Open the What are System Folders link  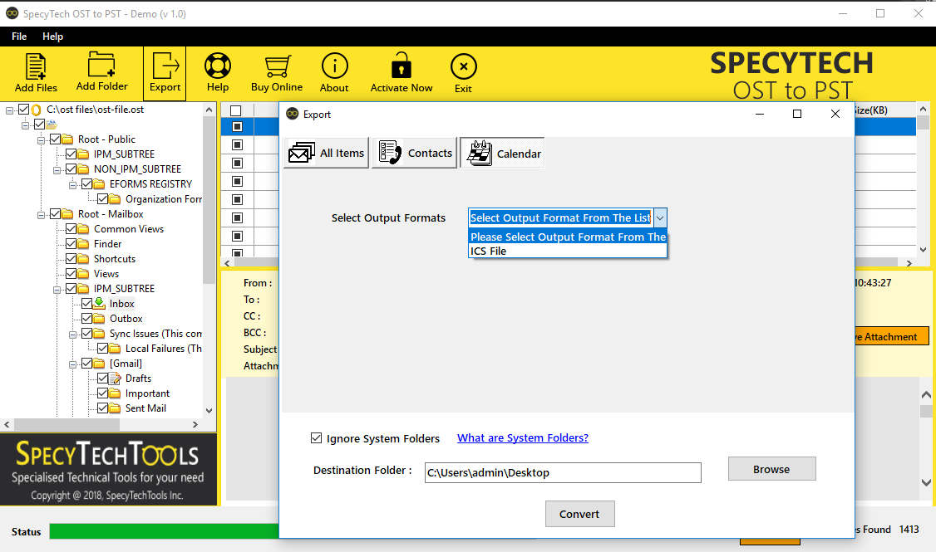[x=523, y=438]
